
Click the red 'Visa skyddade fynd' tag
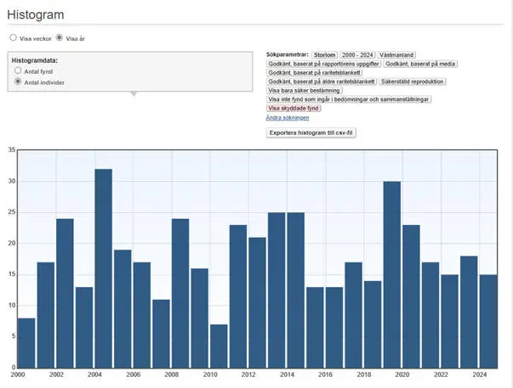click(x=294, y=109)
